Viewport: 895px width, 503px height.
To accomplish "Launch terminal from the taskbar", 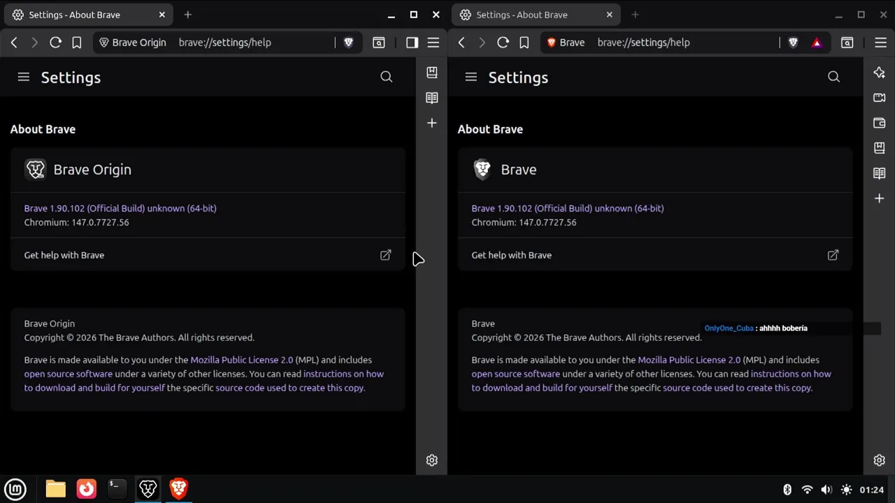I will tap(117, 488).
